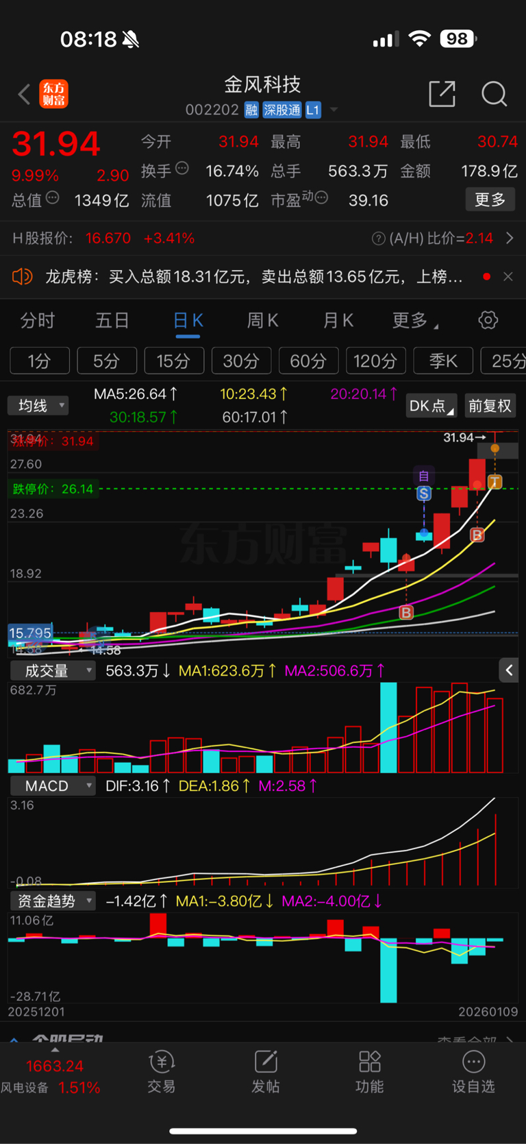
Task: Tap the share export icon
Action: tap(442, 94)
